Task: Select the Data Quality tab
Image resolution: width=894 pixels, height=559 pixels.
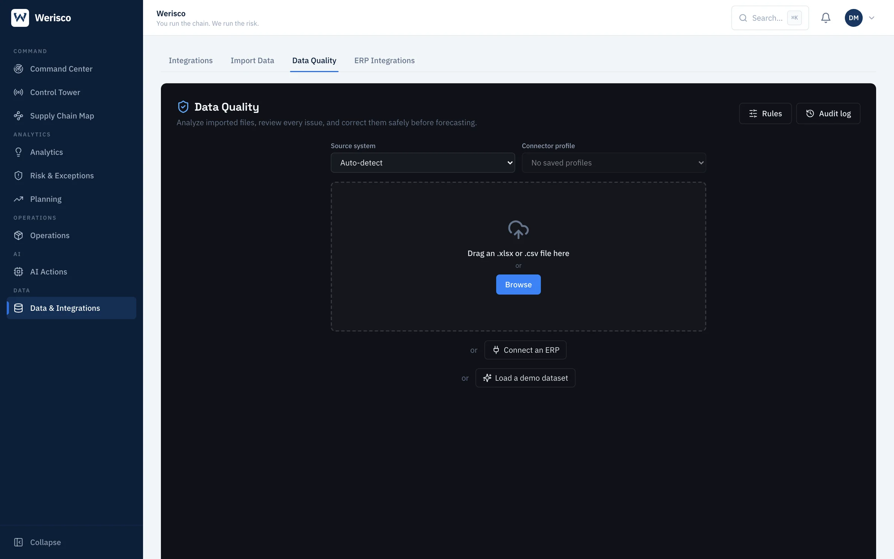Action: [314, 60]
